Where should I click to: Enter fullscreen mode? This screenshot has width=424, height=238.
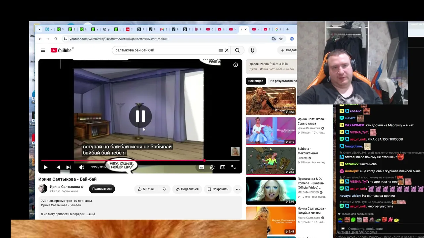(234, 167)
